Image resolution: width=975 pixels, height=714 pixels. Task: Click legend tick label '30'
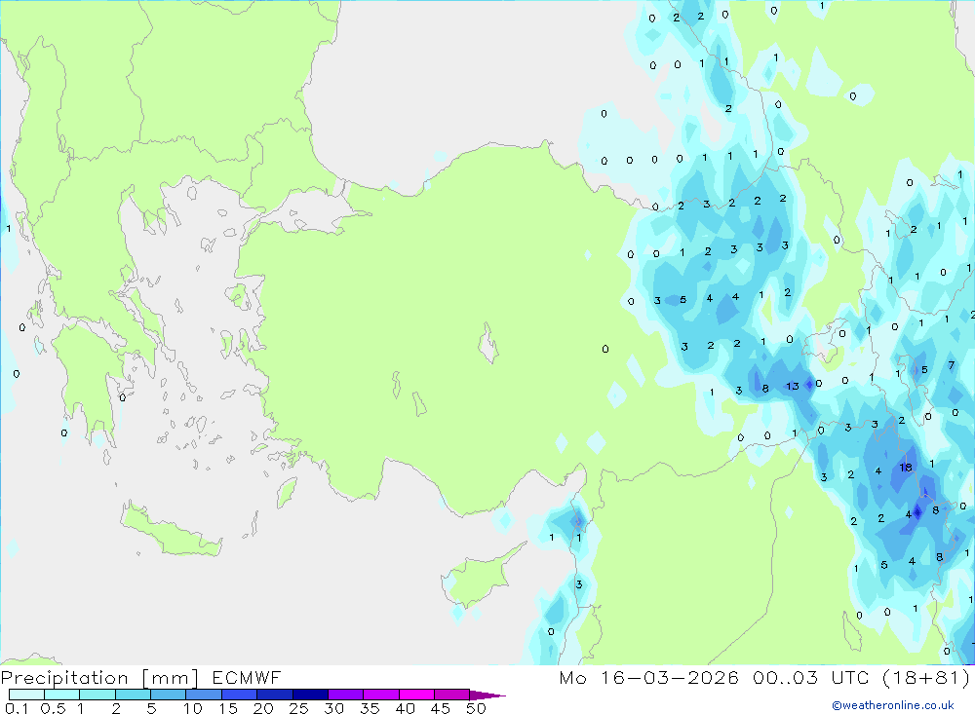334,708
